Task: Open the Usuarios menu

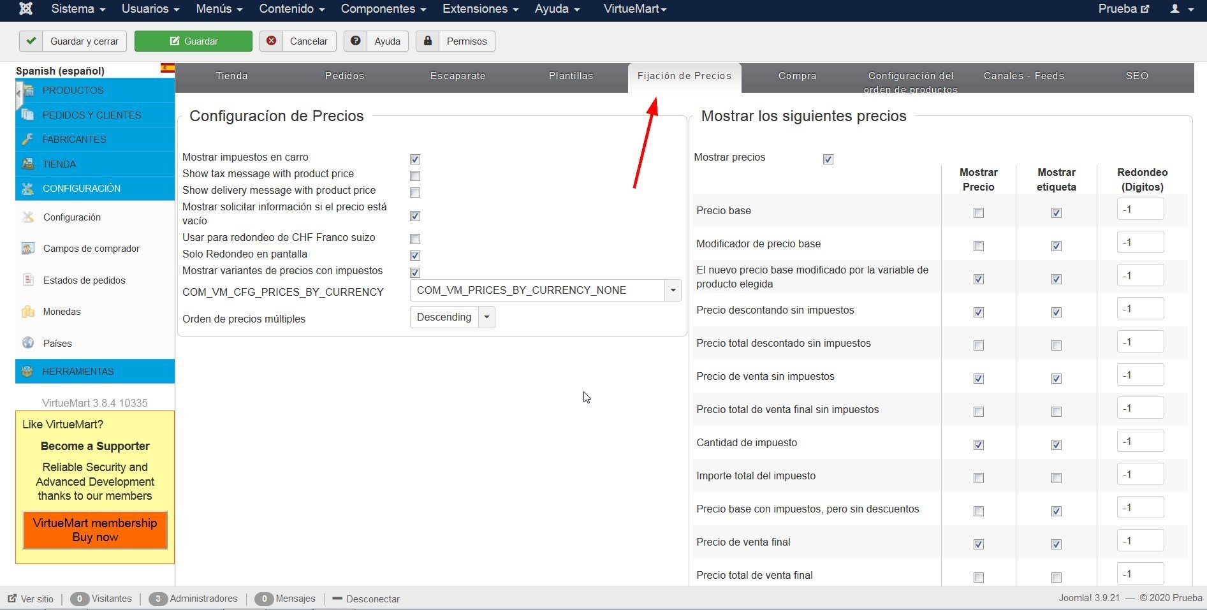Action: coord(150,9)
